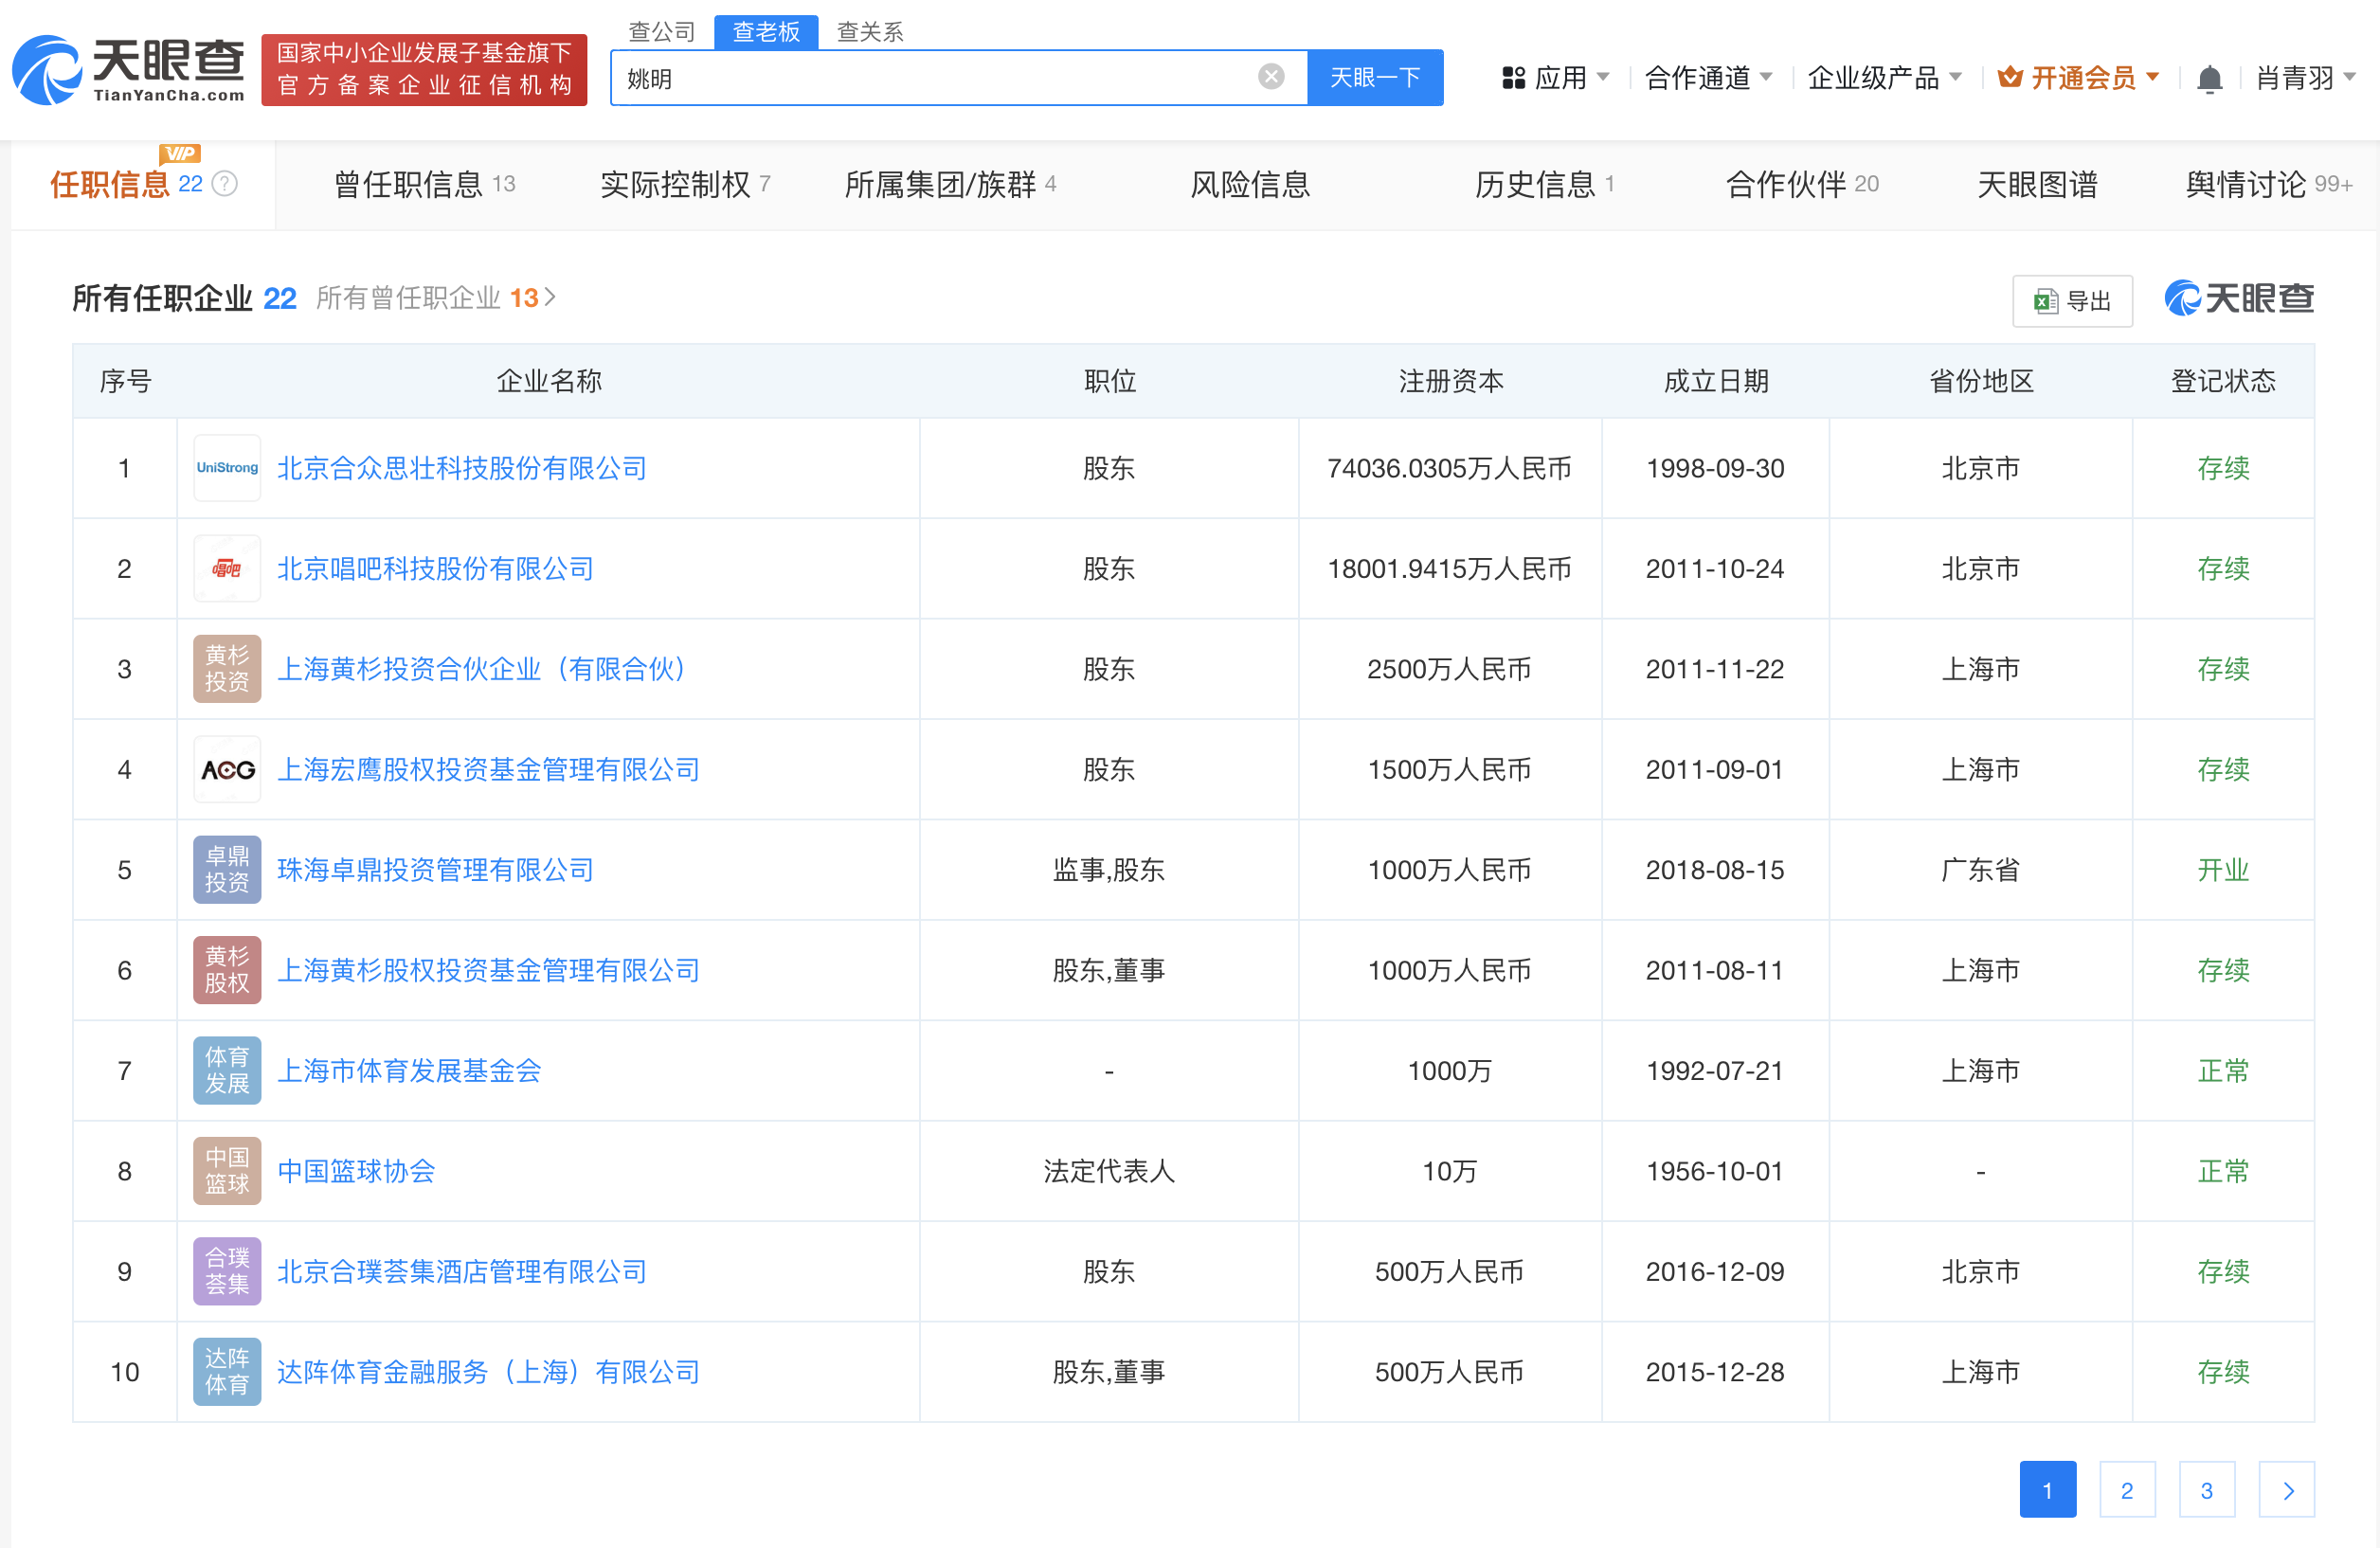Click the 中国篮球 association icon

click(226, 1170)
